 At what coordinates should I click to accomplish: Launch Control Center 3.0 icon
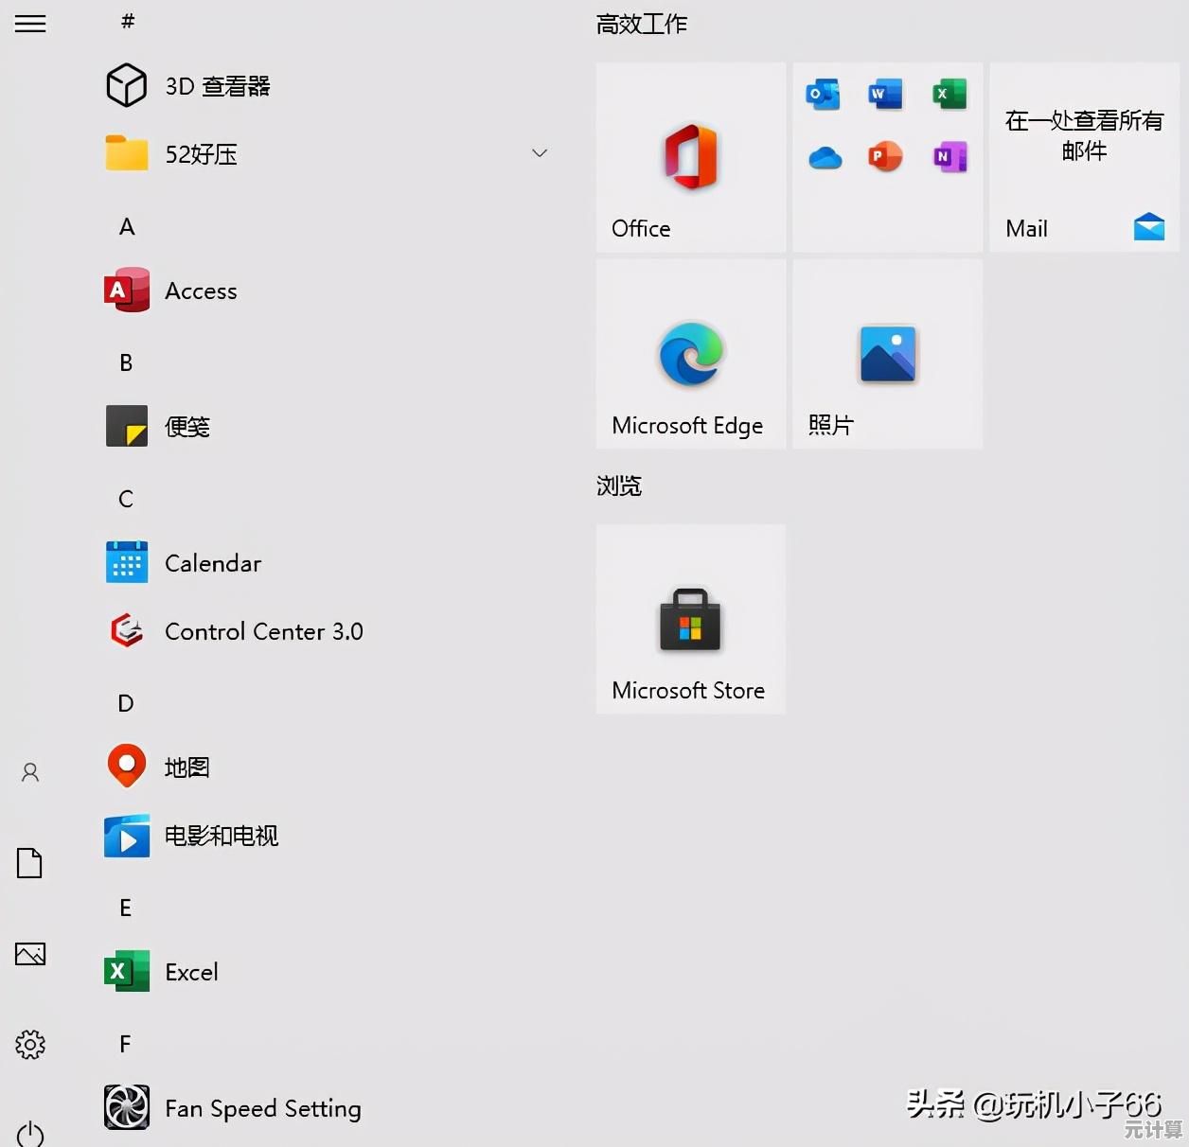point(127,630)
